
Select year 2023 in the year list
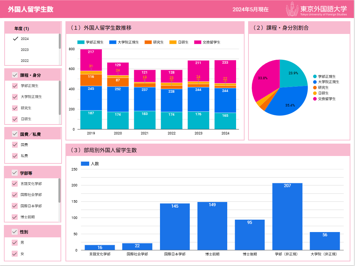25,50
